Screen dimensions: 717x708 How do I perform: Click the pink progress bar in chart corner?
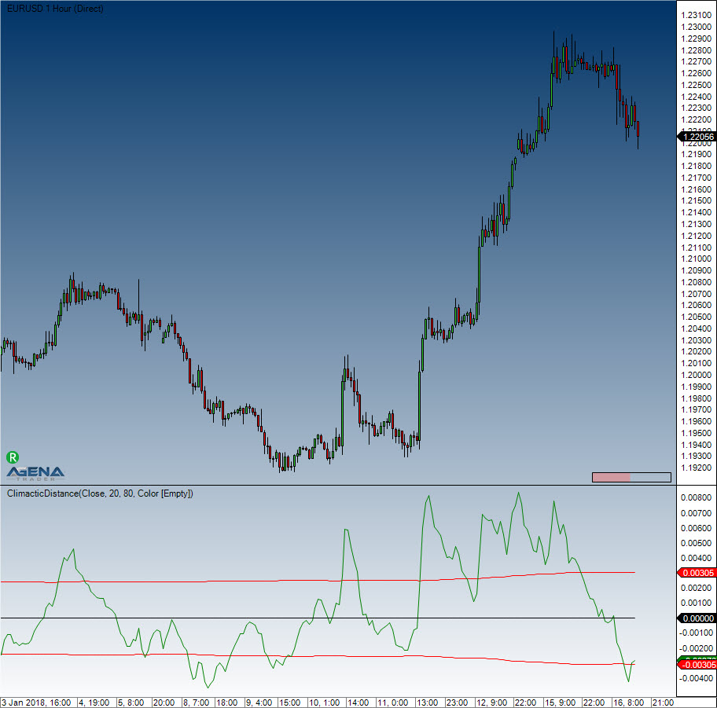pos(611,477)
